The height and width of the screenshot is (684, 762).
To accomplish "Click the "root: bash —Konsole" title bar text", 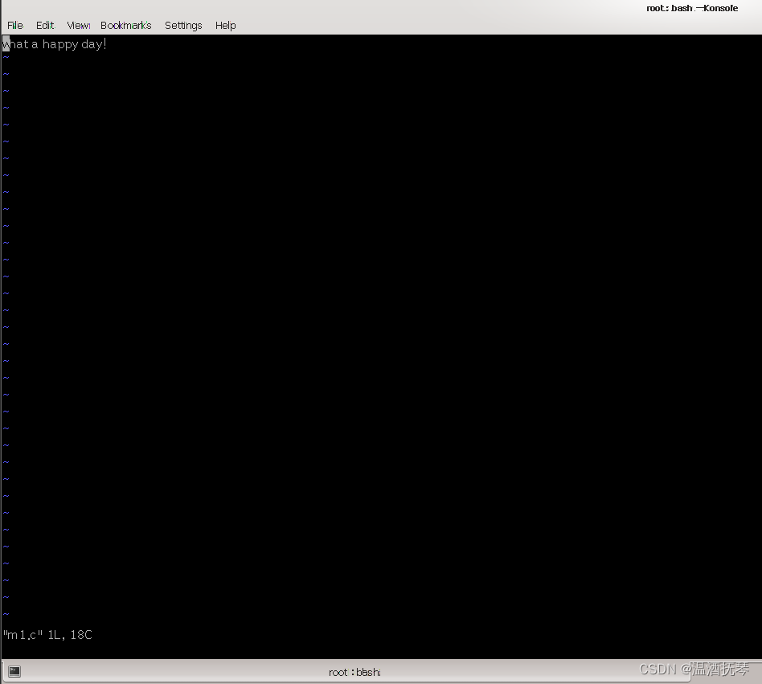I will click(692, 8).
